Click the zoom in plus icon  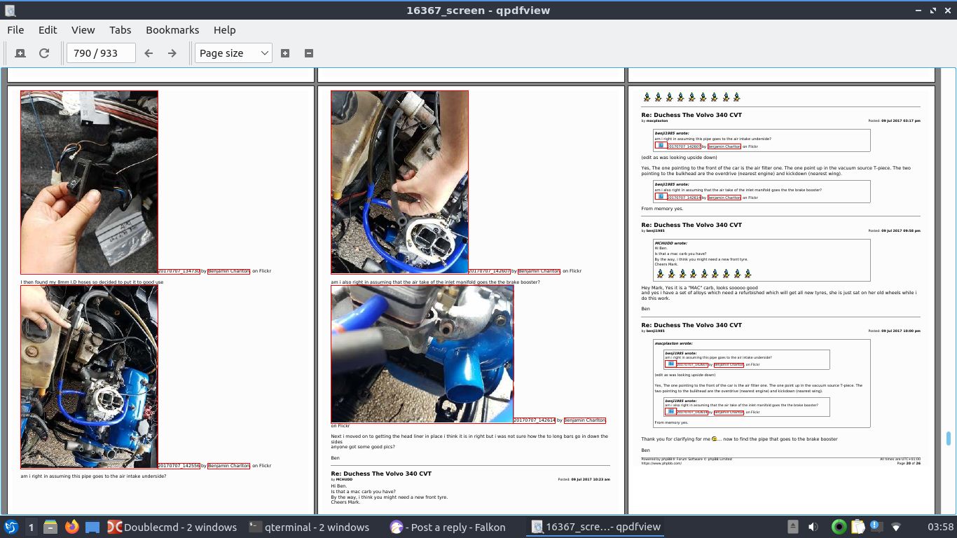[x=285, y=53]
